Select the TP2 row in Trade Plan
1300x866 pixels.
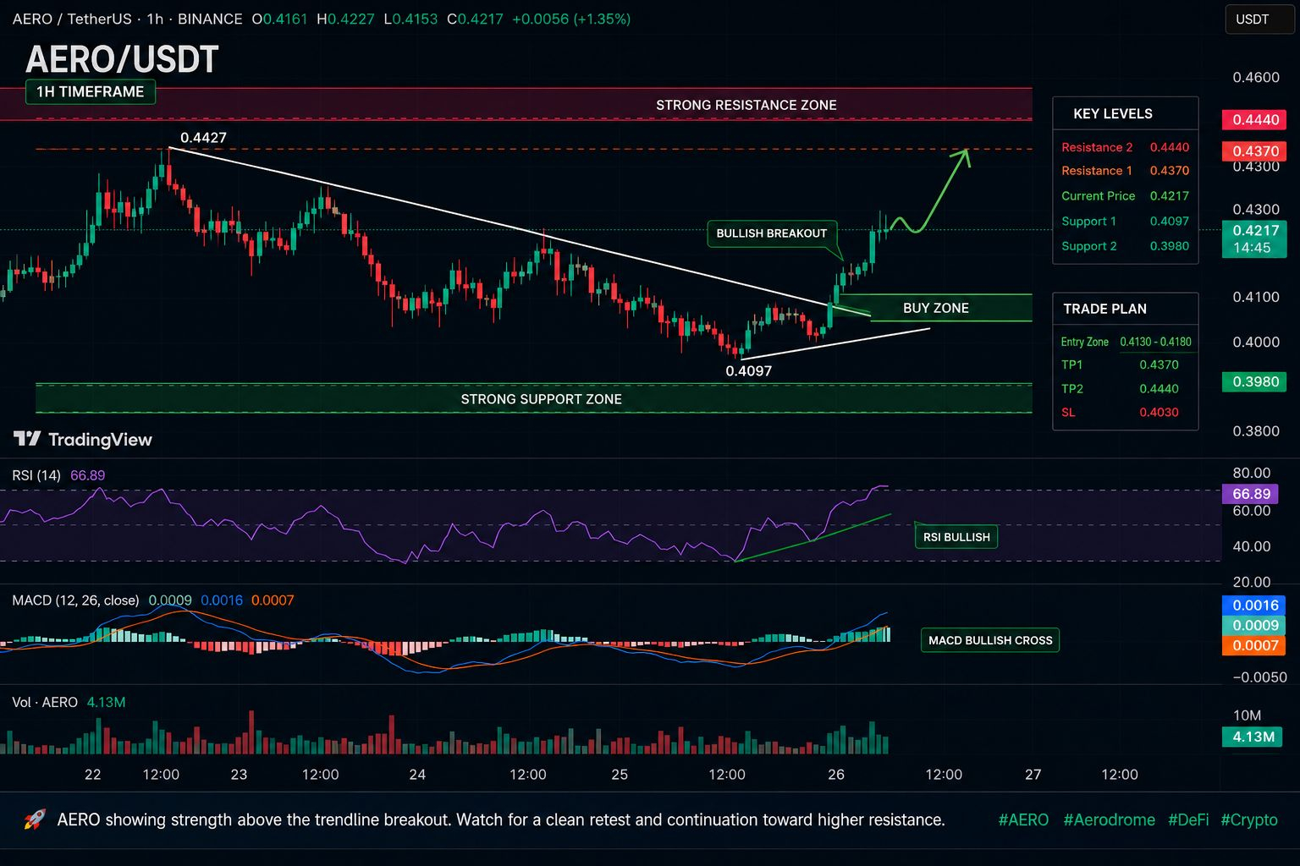click(1126, 389)
